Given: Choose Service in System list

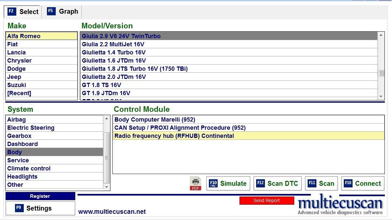Looking at the screenshot, I should [54, 160].
